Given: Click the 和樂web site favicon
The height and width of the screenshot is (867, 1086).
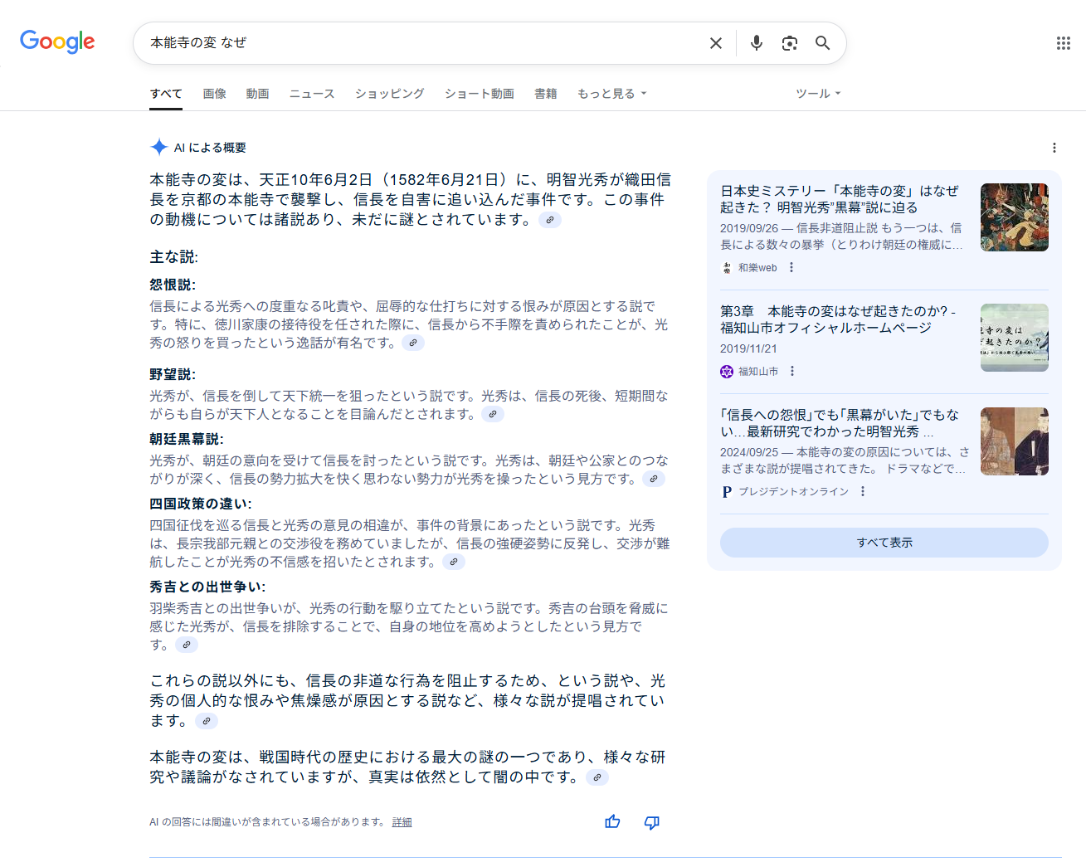Looking at the screenshot, I should coord(727,267).
